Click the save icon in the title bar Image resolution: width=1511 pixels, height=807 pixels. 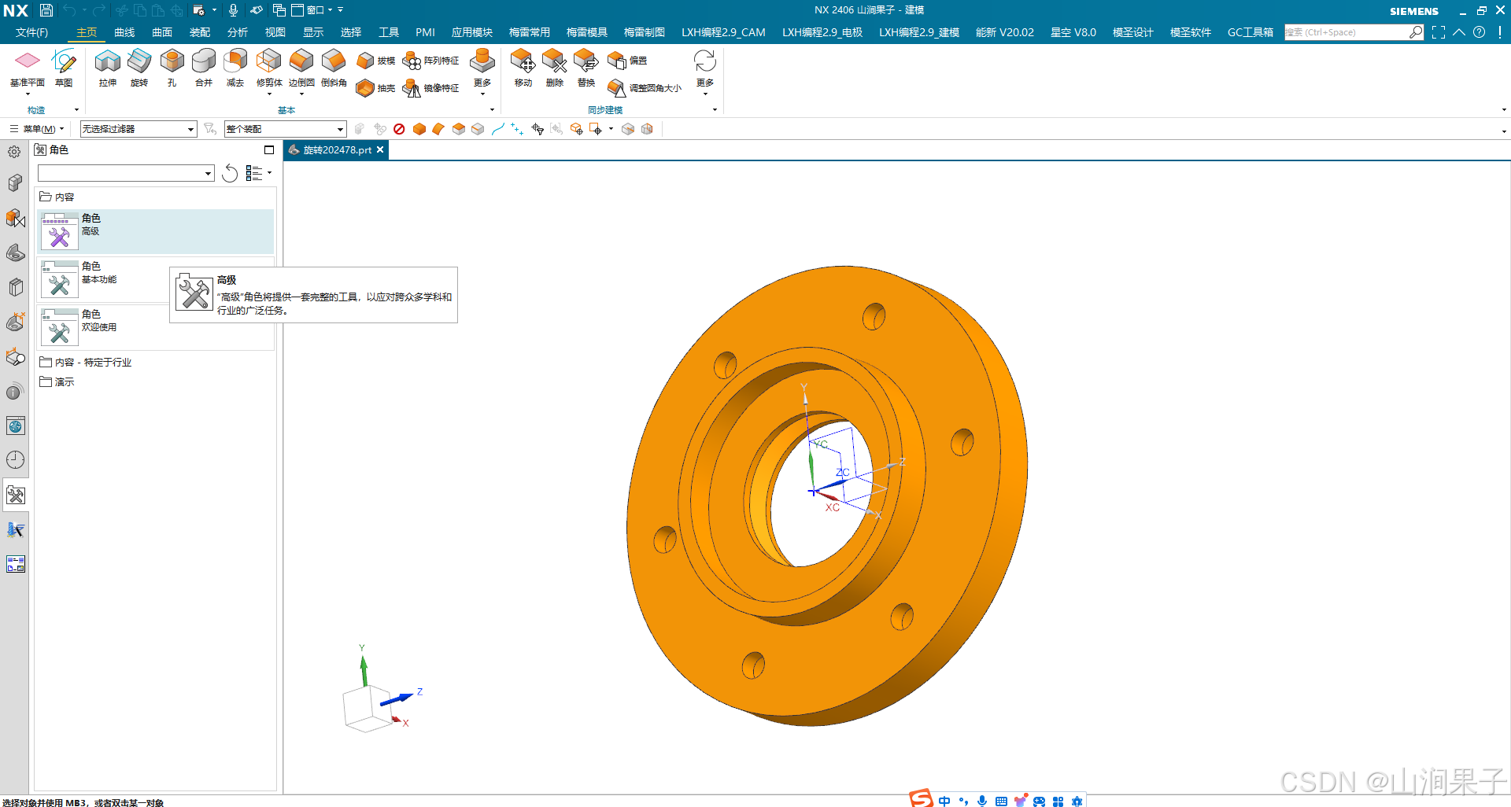pos(46,10)
